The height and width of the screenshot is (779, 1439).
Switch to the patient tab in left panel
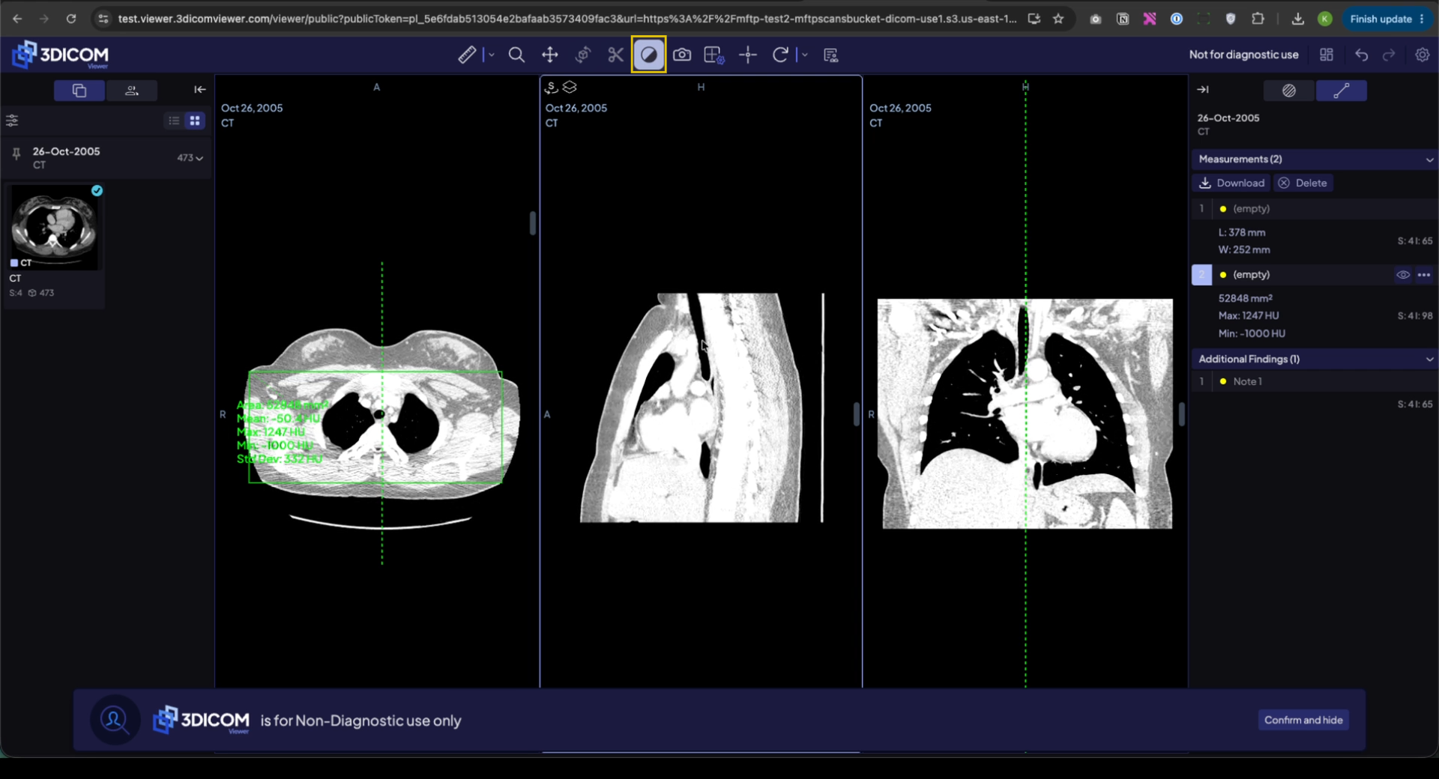click(x=132, y=91)
